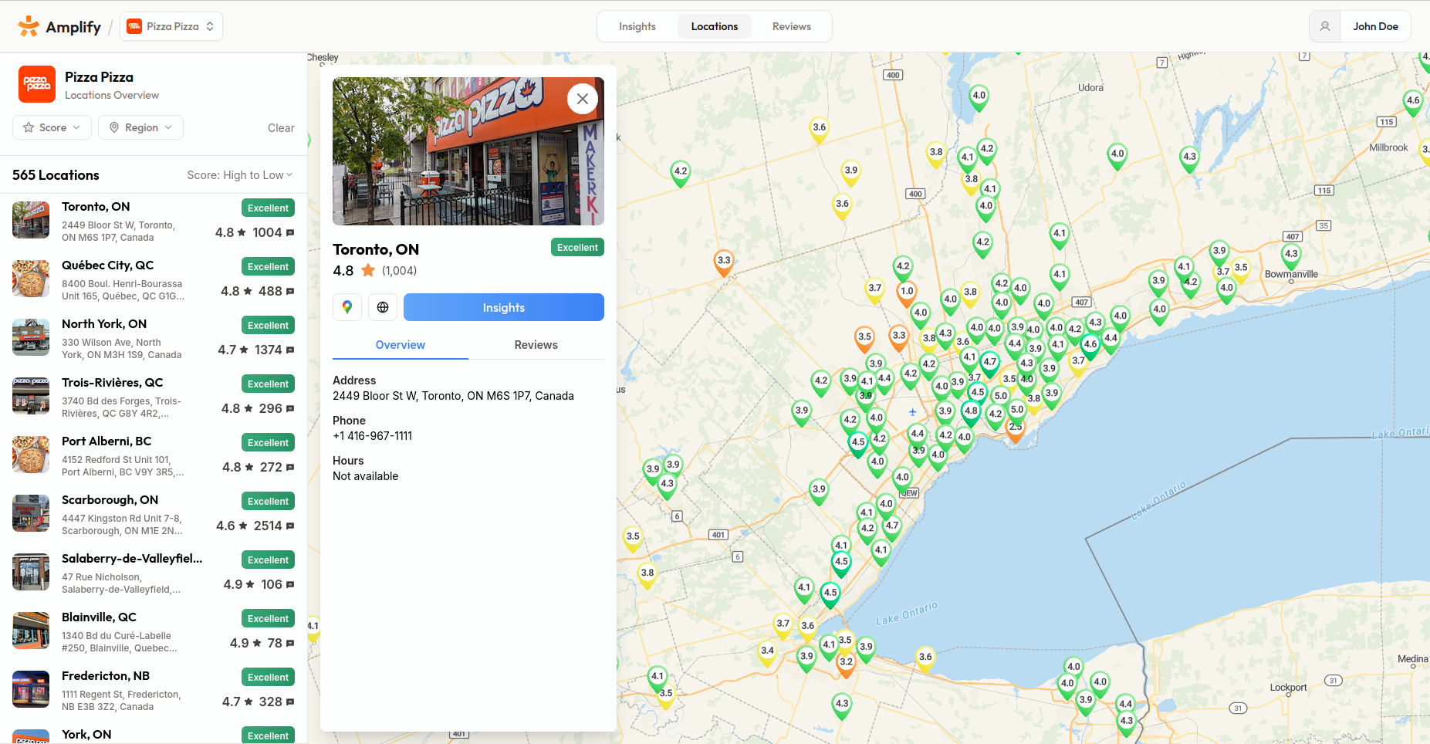
Task: Click the orange 1.0 rated map pin
Action: pyautogui.click(x=907, y=292)
